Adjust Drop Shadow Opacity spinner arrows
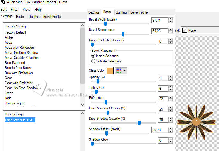Viewport: 219px width, 151px height. click(x=170, y=120)
